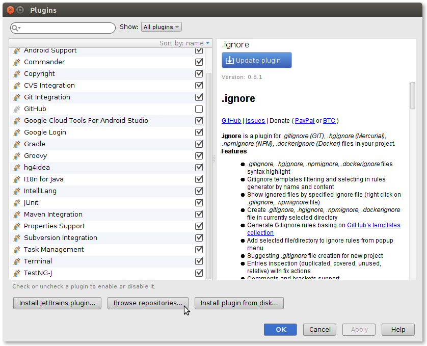The height and width of the screenshot is (346, 427).
Task: Click the search magnifier icon
Action: click(15, 28)
